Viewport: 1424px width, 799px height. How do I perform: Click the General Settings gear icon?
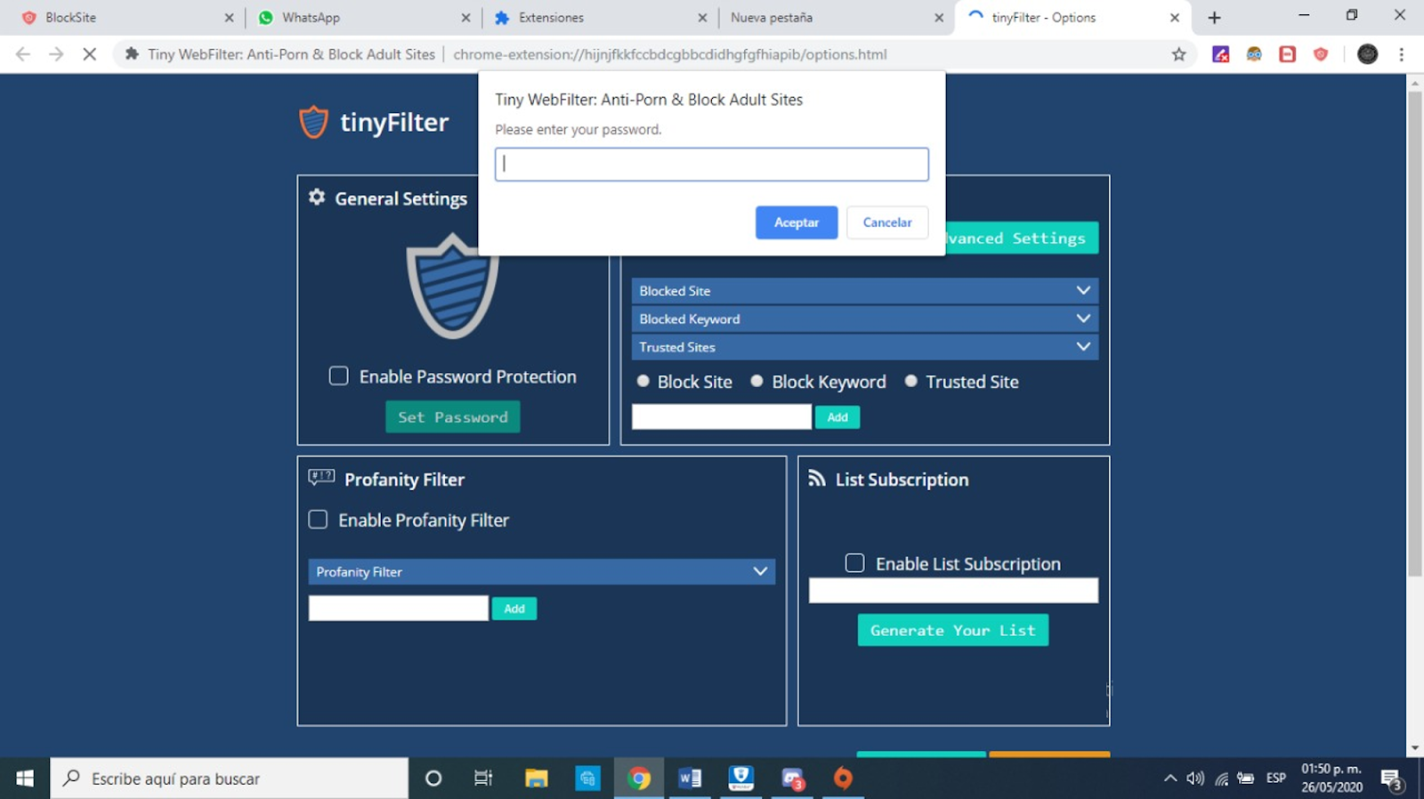317,198
